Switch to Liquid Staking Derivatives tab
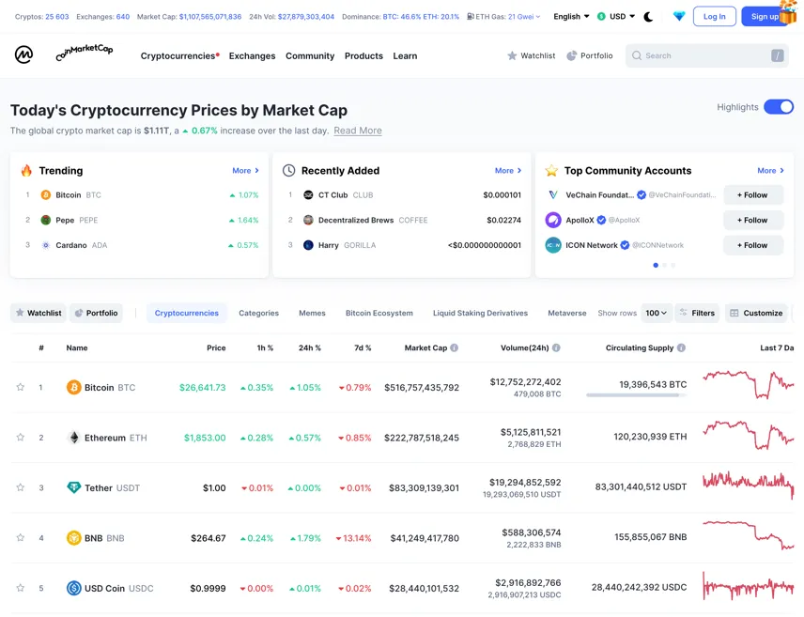The image size is (804, 617). (x=480, y=313)
